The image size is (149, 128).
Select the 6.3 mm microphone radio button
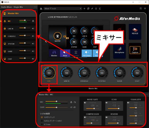[42, 124]
